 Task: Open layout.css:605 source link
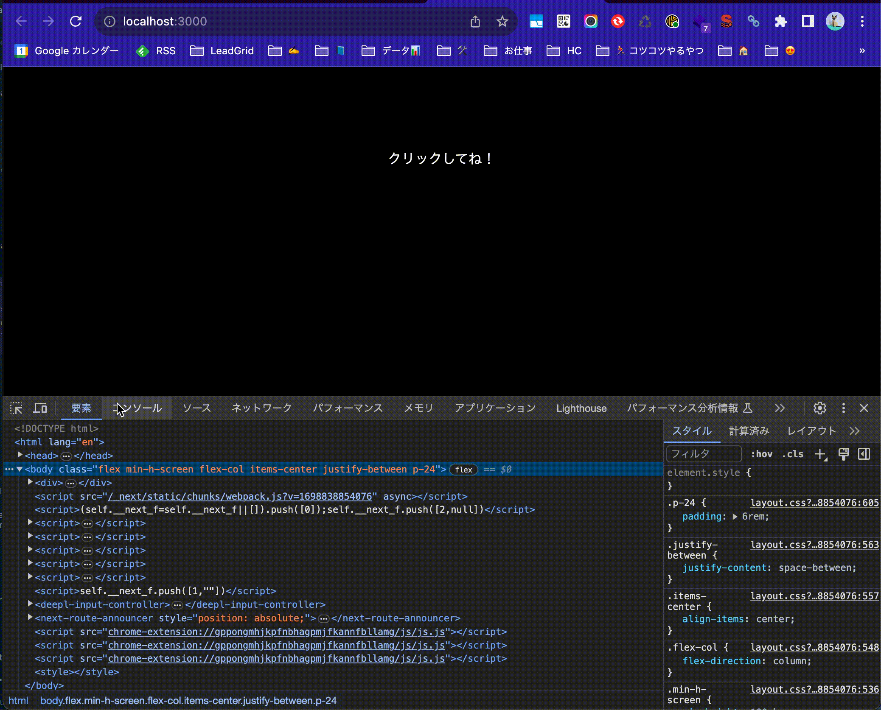tap(814, 503)
